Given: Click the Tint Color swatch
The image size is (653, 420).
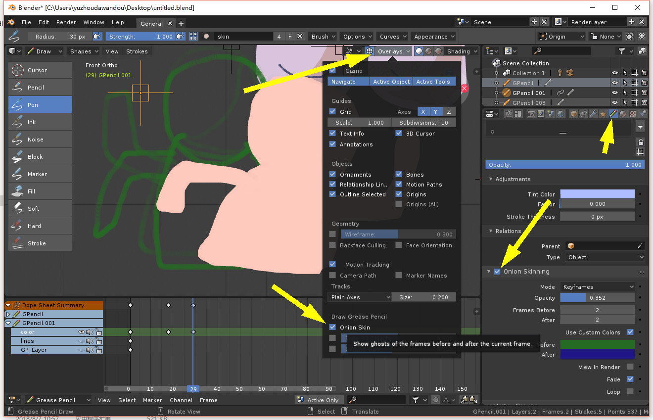Looking at the screenshot, I should click(598, 194).
